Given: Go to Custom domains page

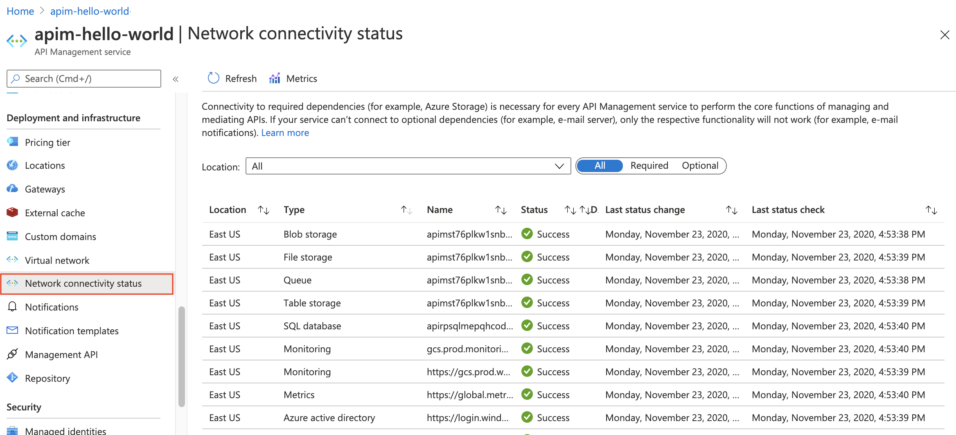Looking at the screenshot, I should [x=60, y=236].
